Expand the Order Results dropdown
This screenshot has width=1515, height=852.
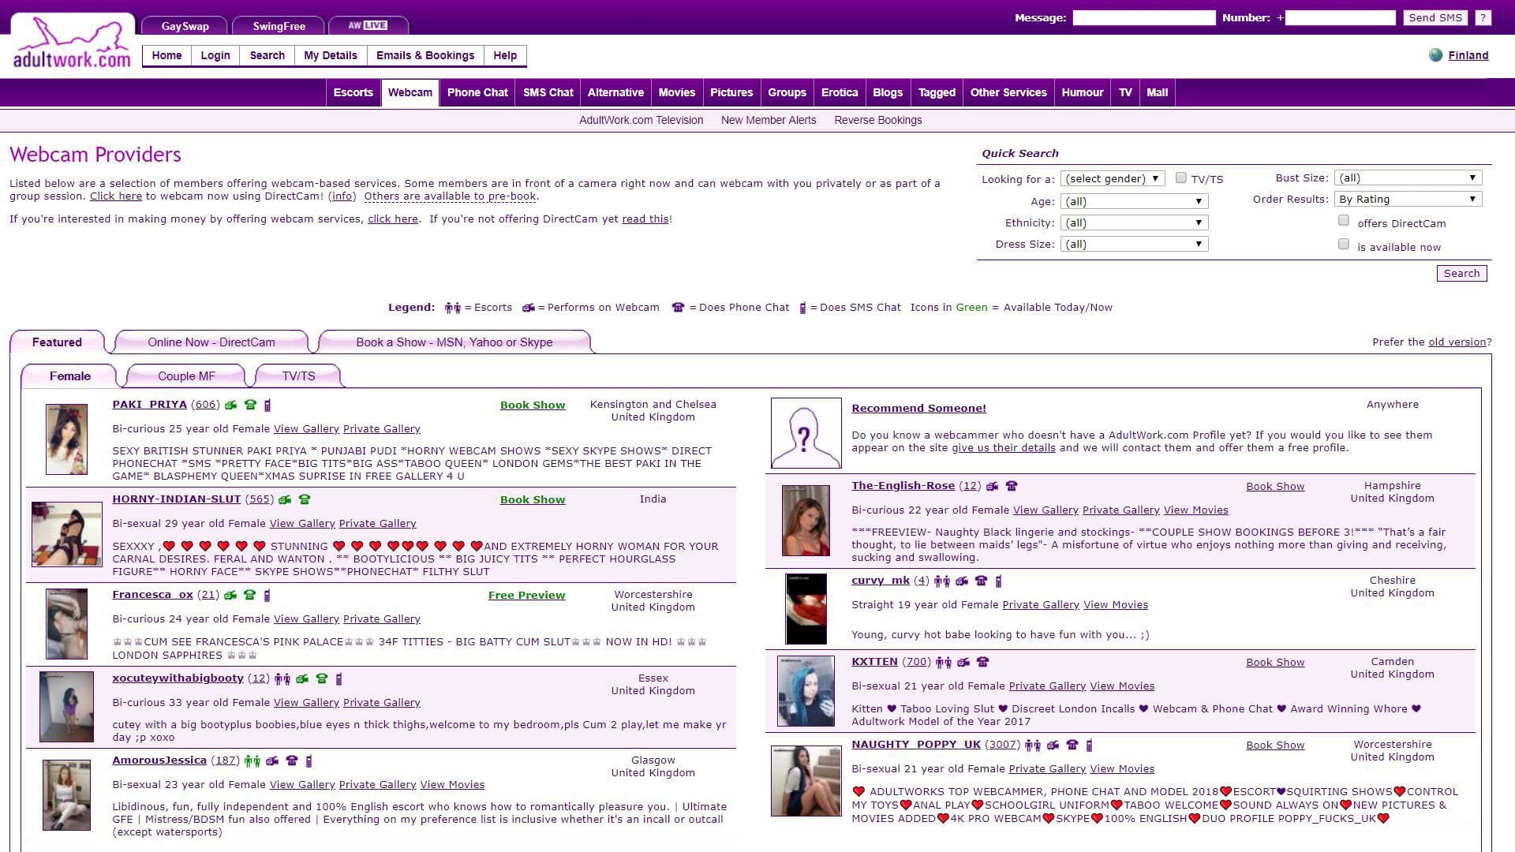(x=1408, y=200)
